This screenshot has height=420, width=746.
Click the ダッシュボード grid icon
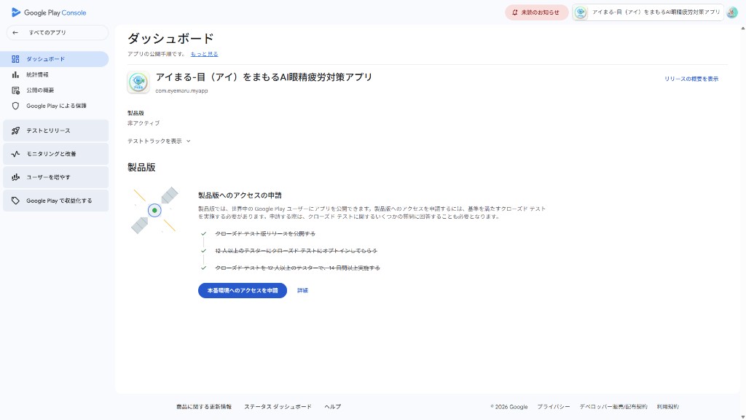point(16,59)
